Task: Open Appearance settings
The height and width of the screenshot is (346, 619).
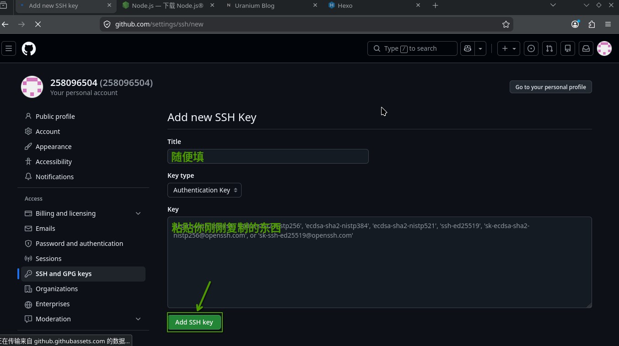Action: point(83,147)
